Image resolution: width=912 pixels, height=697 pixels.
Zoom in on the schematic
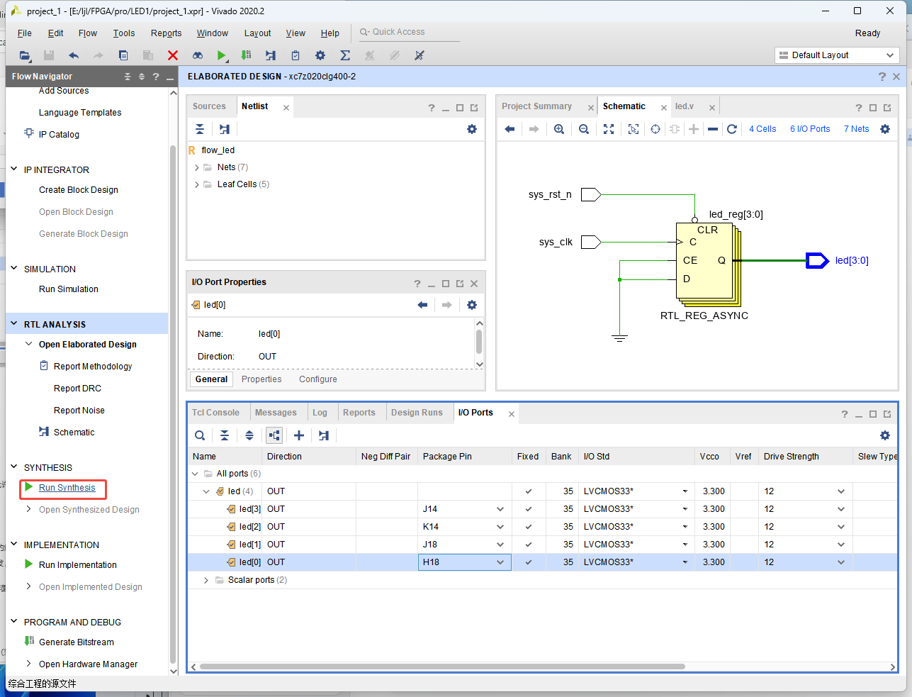click(x=559, y=129)
